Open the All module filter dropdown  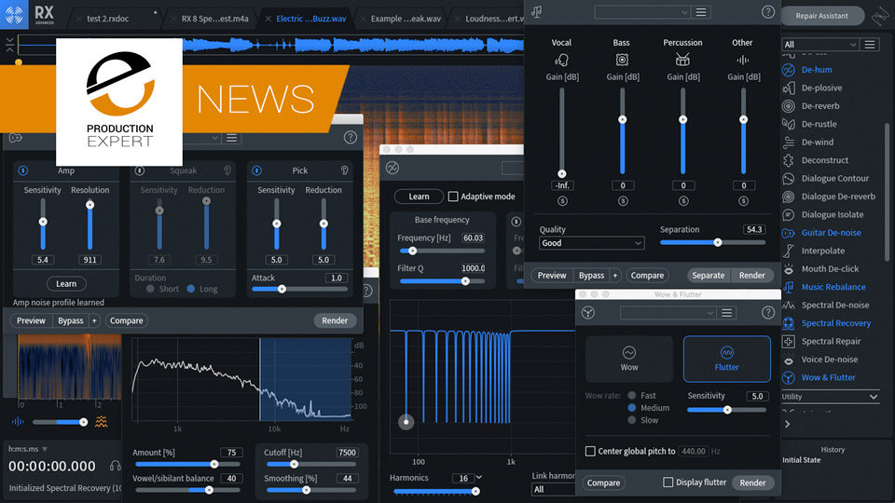[x=819, y=45]
